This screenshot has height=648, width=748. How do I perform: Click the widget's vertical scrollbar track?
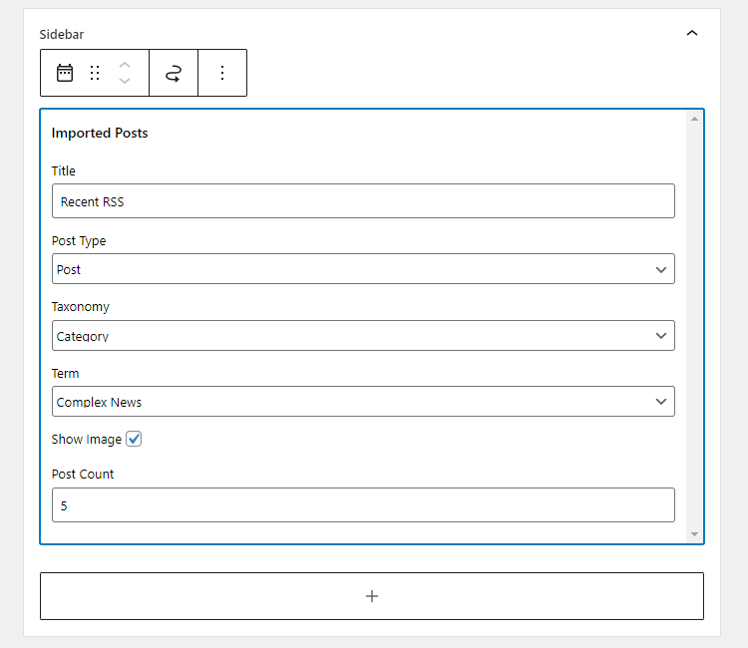pos(694,326)
